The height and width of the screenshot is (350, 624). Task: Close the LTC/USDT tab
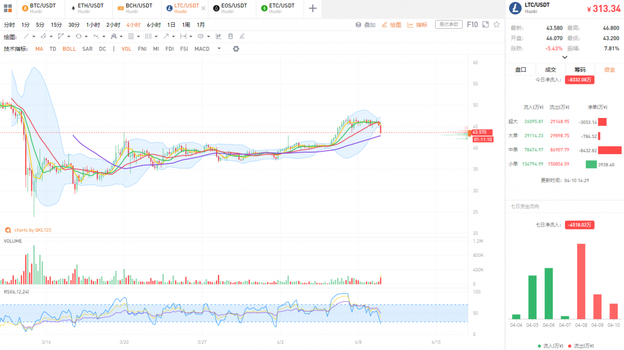point(203,8)
